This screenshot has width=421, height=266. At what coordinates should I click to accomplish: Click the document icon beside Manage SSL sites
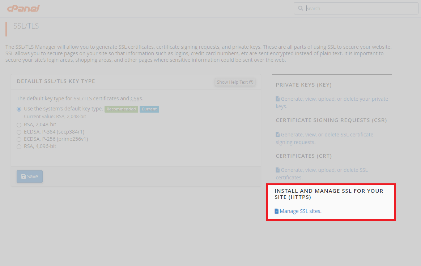277,211
